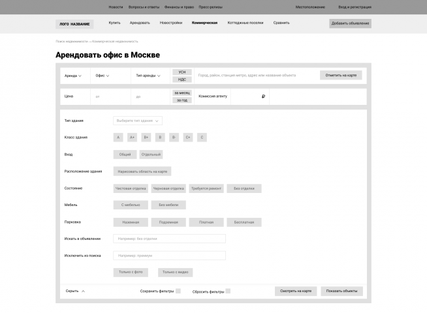Screen dimensions: 427x313
Task: Go to Купить section
Action: [x=114, y=23]
